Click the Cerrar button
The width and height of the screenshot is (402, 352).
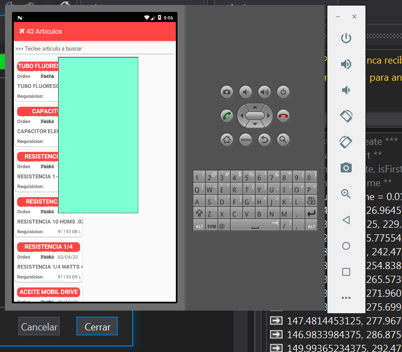tap(97, 326)
